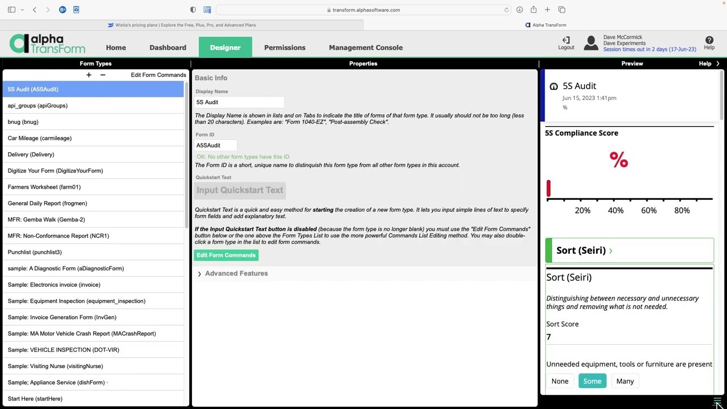Viewport: 727px width, 409px height.
Task: Open the Management Console tab
Action: [x=366, y=48]
